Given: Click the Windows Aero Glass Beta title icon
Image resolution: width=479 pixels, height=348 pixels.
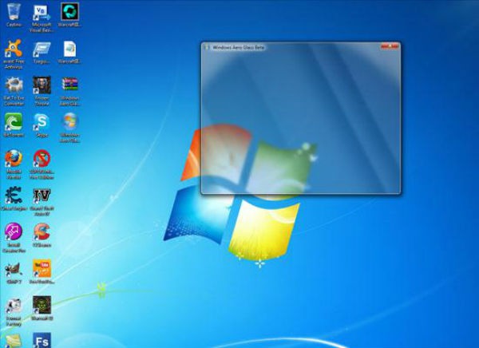Looking at the screenshot, I should point(207,47).
